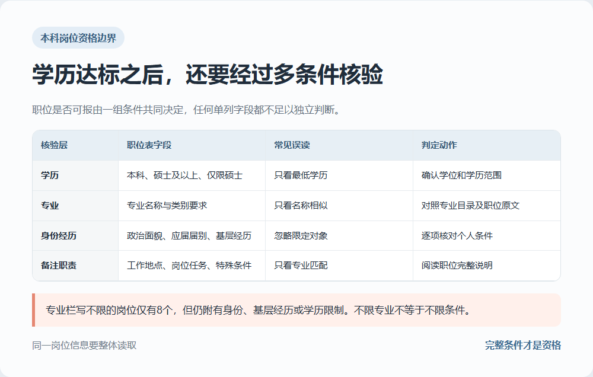Screen dimensions: 593x377
Task: Click the subtitle starting with 职位是否可报
Action: (x=186, y=110)
